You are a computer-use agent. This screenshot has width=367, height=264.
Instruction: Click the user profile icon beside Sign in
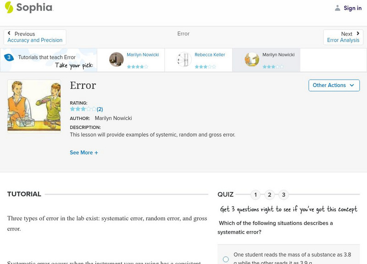coord(337,8)
